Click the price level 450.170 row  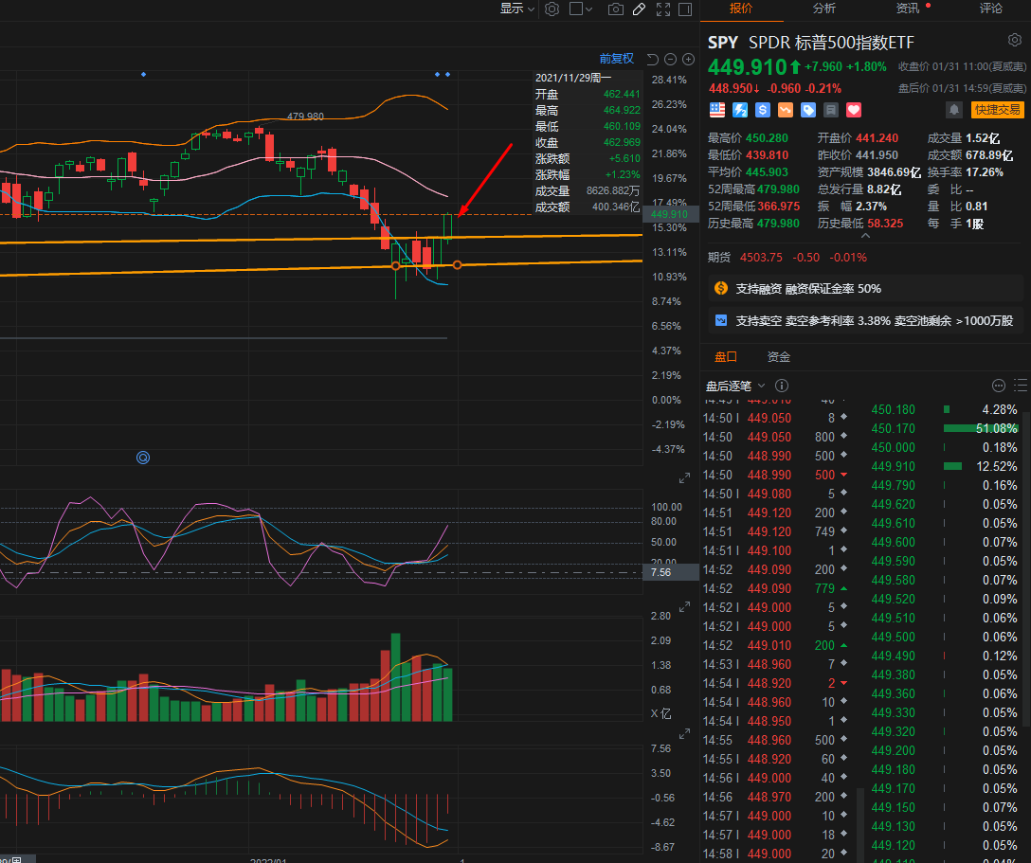pyautogui.click(x=944, y=428)
